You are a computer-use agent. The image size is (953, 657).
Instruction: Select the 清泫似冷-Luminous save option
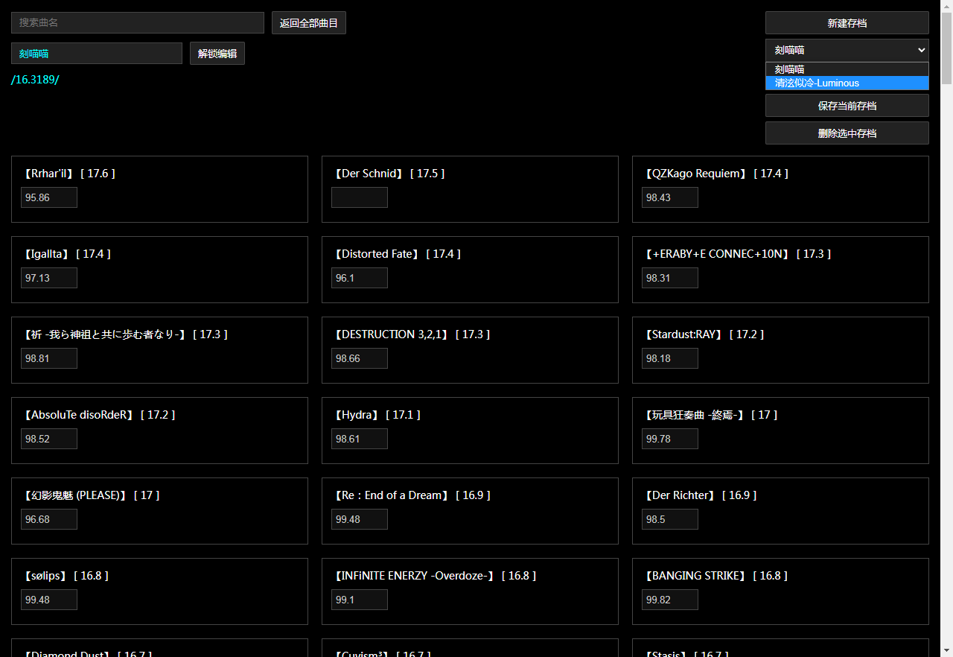[847, 83]
